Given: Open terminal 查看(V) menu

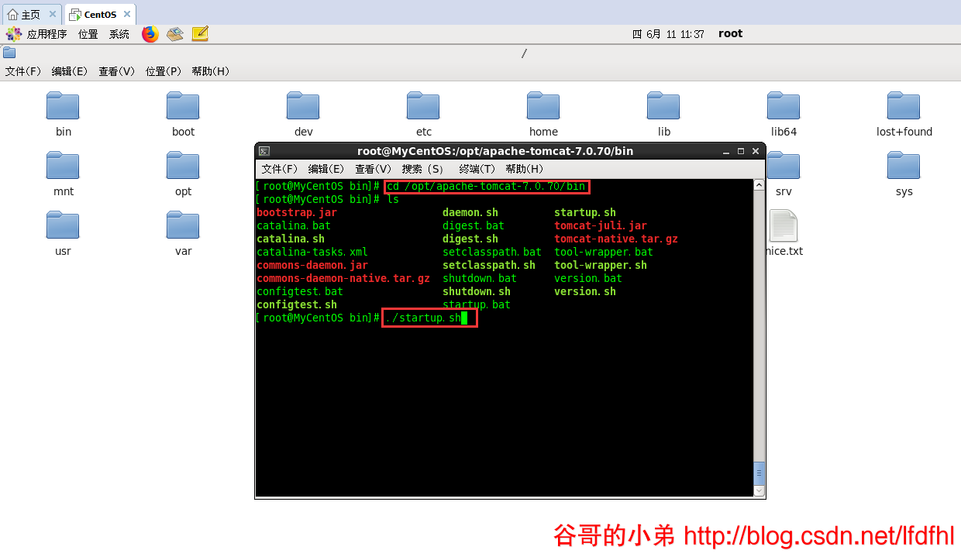Looking at the screenshot, I should tap(374, 169).
